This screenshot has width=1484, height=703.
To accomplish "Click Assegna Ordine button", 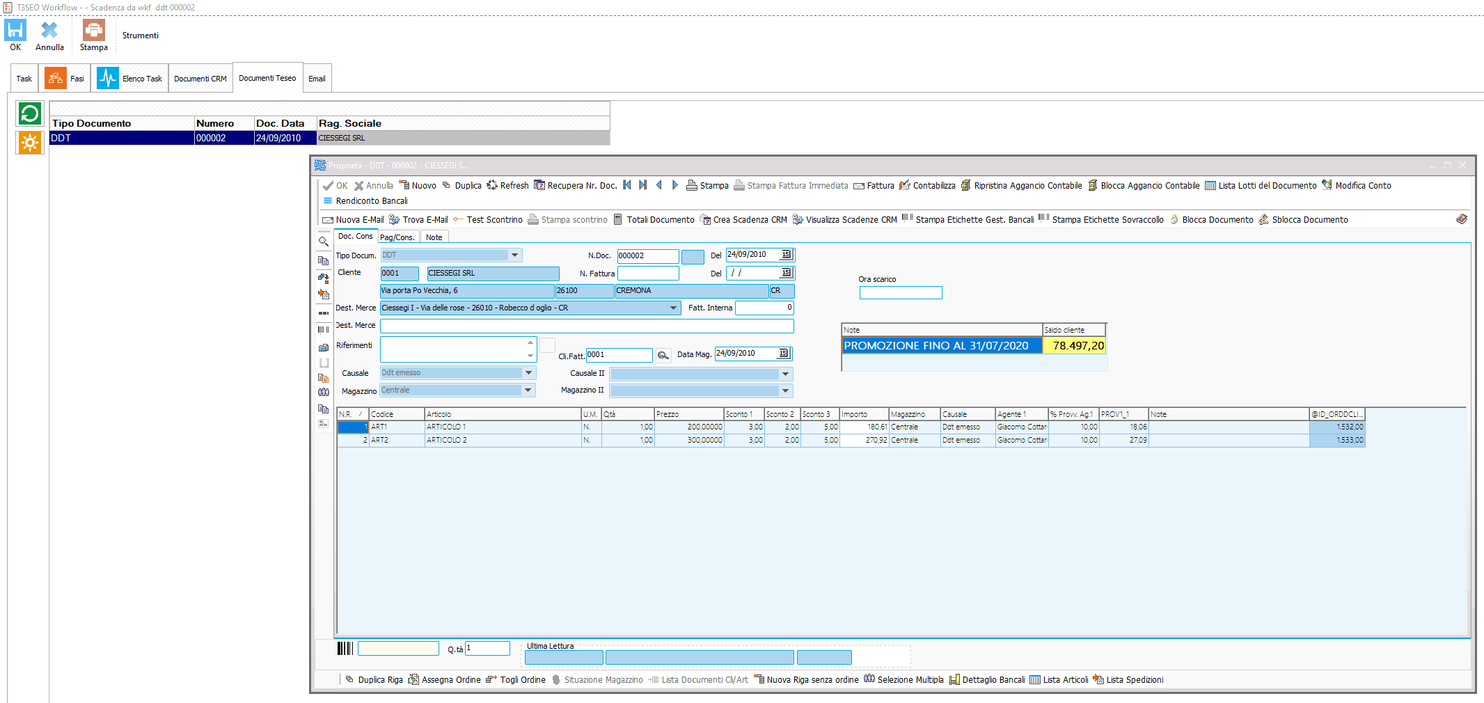I will pos(444,680).
